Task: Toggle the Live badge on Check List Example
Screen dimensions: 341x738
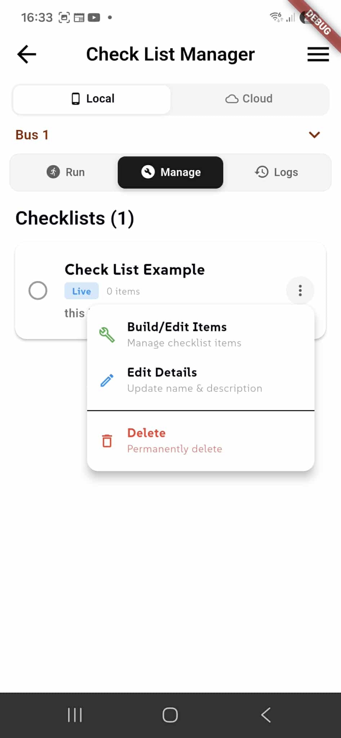Action: pos(81,291)
